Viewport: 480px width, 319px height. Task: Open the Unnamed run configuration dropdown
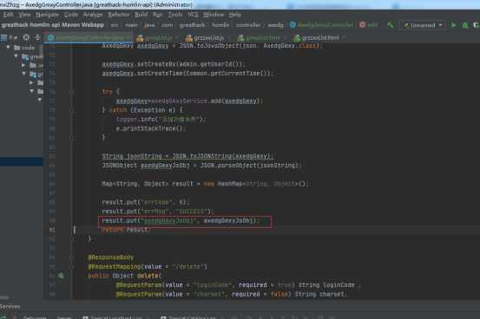click(423, 25)
